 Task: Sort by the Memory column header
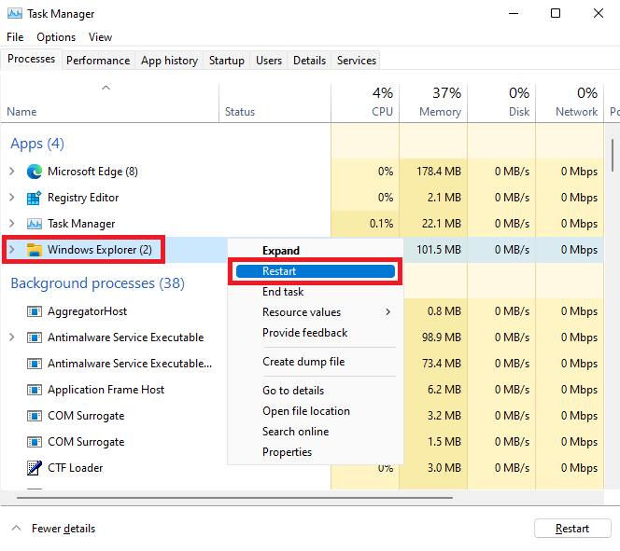click(433, 103)
